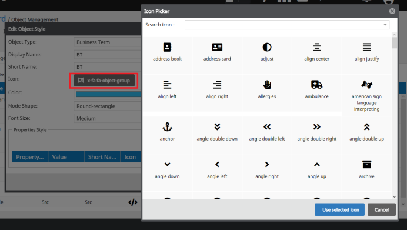Open Object Management breadcrumb link
The height and width of the screenshot is (230, 407).
[x=35, y=19]
